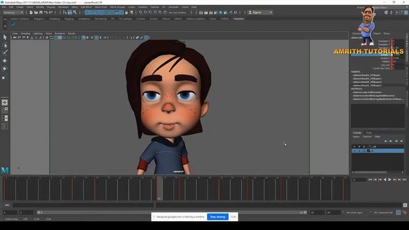Open the viewport Shading menu
This screenshot has width=409, height=230.
pos(26,33)
